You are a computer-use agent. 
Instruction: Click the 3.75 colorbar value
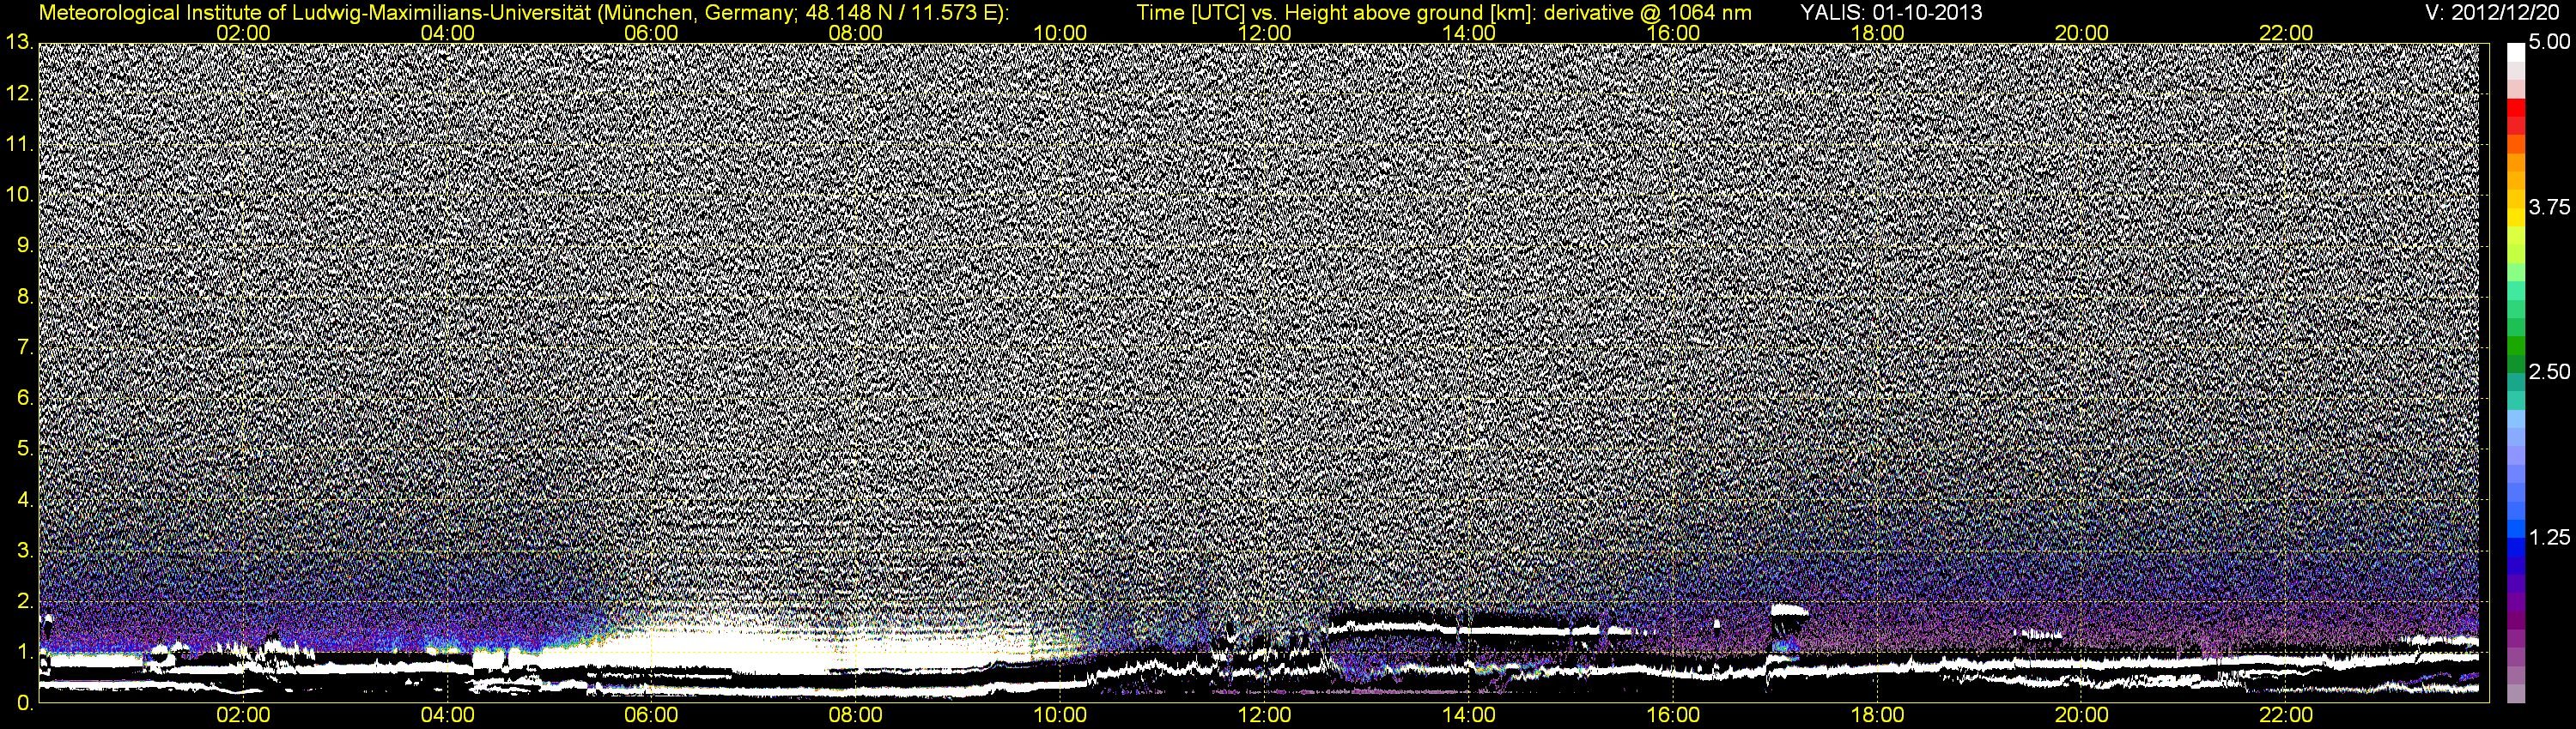[x=2549, y=207]
